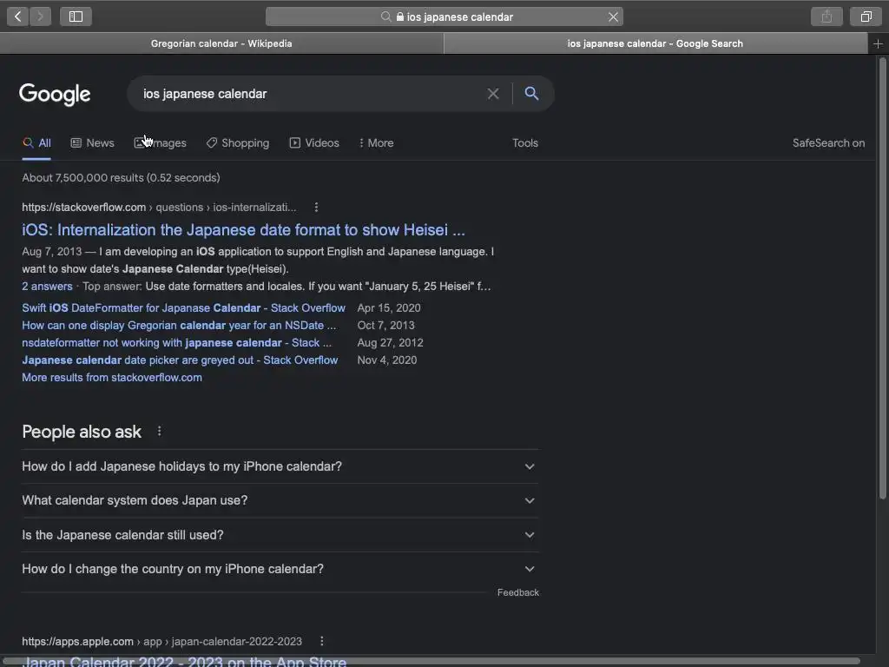The height and width of the screenshot is (667, 889).
Task: Go back with Safari's back arrow
Action: point(18,17)
